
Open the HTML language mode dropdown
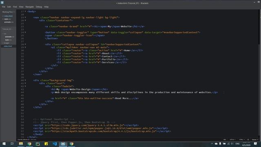[242, 140]
